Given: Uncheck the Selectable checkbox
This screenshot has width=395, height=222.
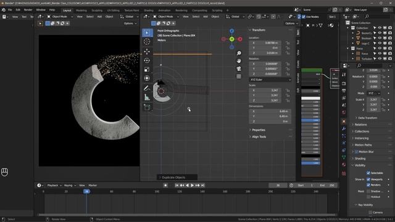Looking at the screenshot, I should point(368,173).
